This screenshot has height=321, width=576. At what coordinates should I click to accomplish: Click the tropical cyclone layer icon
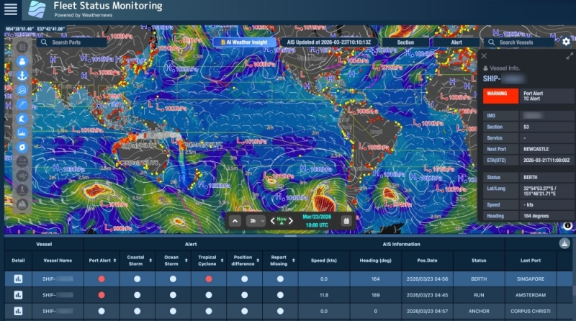tap(22, 148)
